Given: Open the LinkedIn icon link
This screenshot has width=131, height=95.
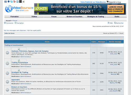Looking at the screenshot, I should 18,1.
